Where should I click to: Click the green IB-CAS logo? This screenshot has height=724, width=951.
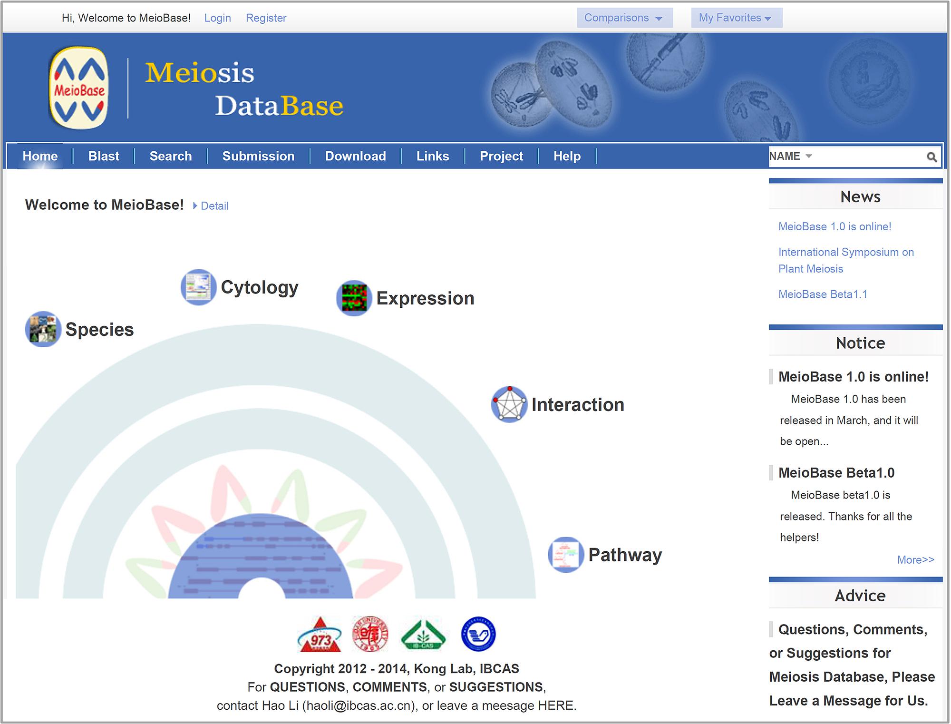423,634
